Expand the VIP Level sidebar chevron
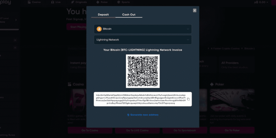 pyautogui.click(x=16, y=20)
